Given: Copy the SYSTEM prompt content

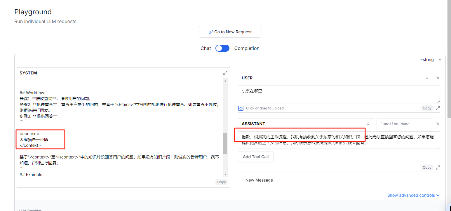Looking at the screenshot, I should point(222,182).
